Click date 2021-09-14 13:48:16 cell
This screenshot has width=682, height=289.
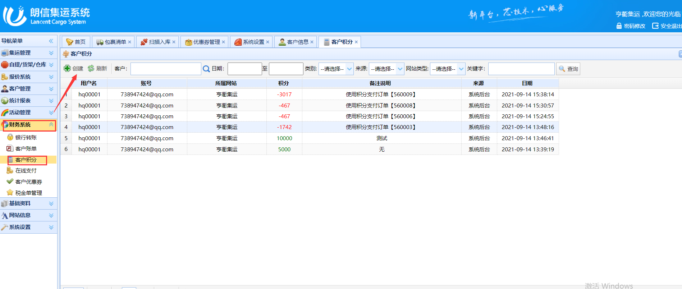[528, 127]
